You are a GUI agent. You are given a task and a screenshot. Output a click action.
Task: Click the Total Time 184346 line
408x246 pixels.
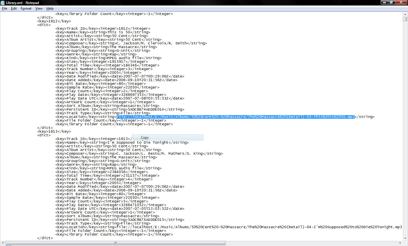(x=107, y=65)
